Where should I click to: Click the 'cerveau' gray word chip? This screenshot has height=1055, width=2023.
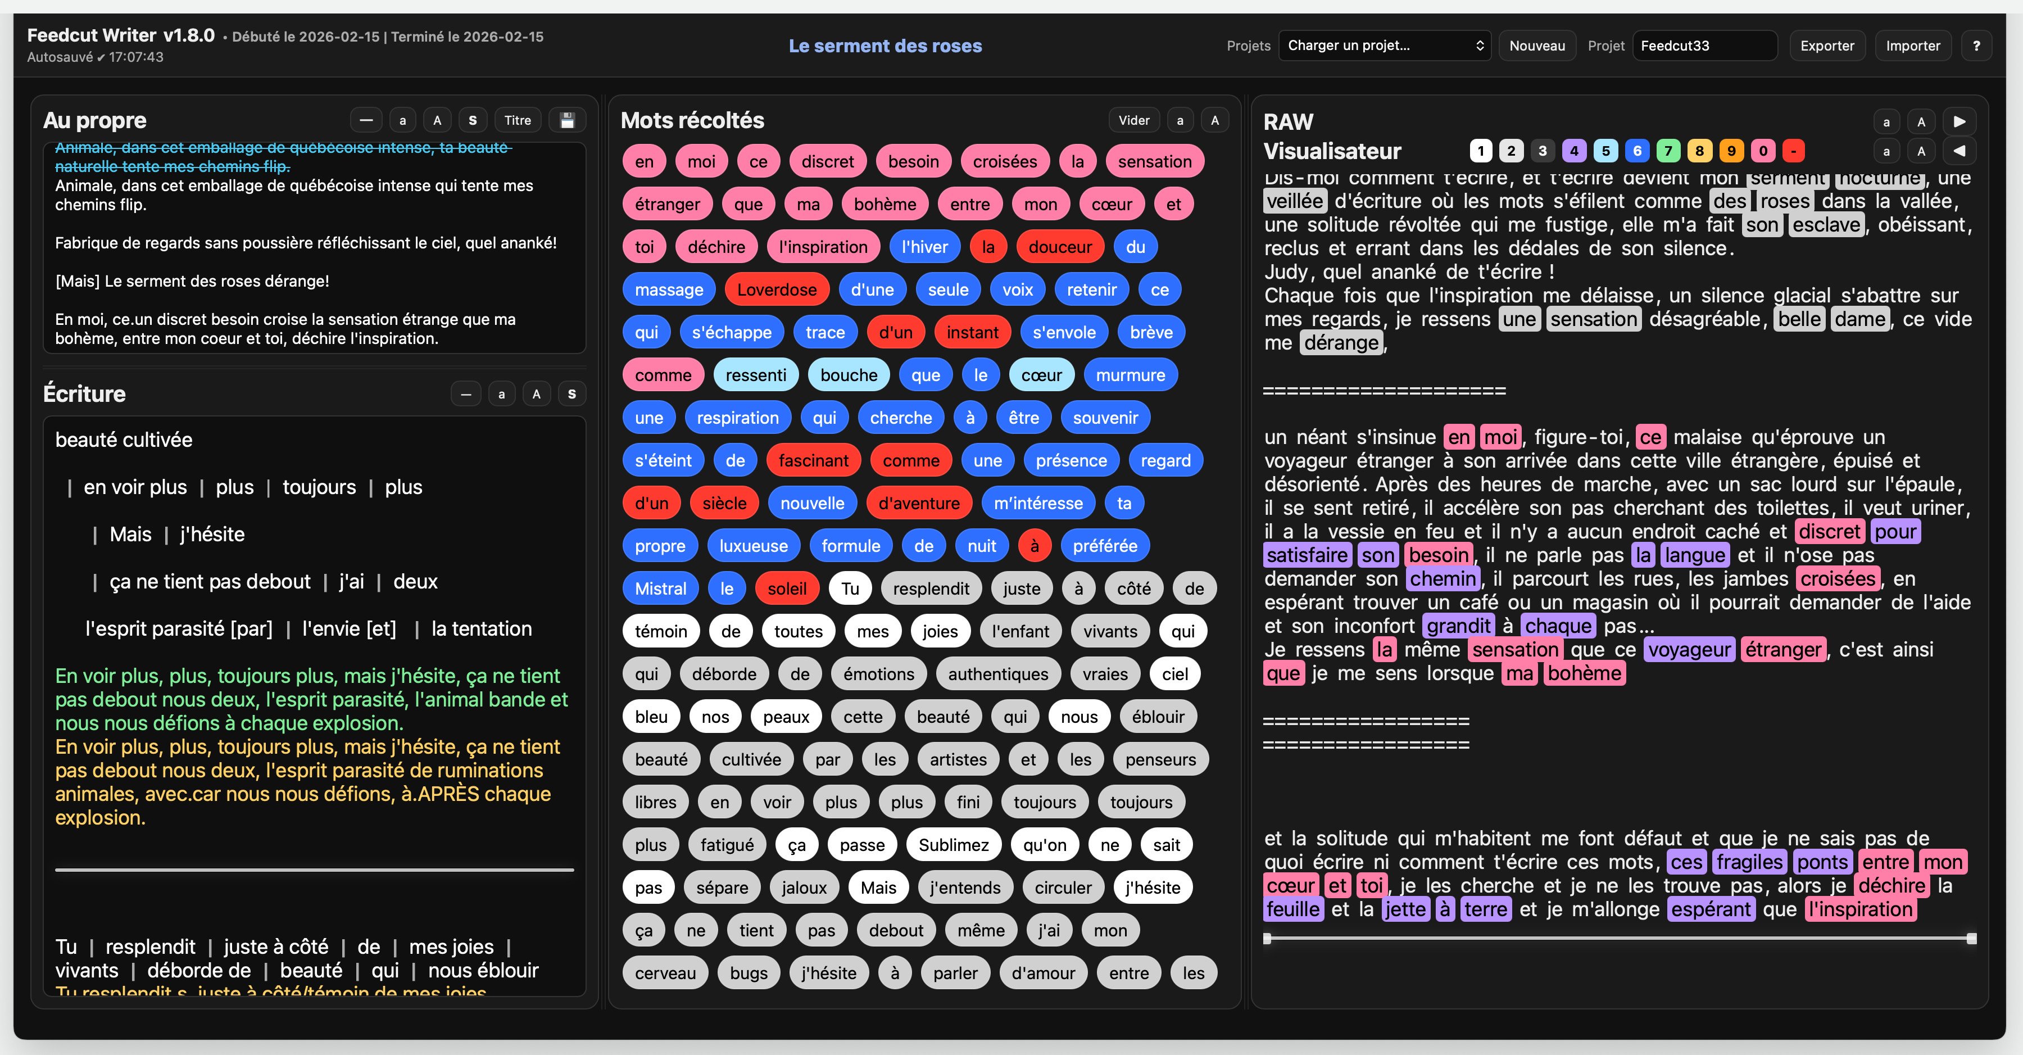tap(665, 974)
